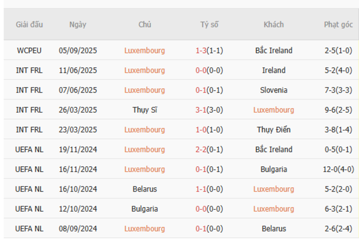The width and height of the screenshot is (359, 240).
Task: Click the 3-1 score of Thụy Sĩ match
Action: [201, 110]
